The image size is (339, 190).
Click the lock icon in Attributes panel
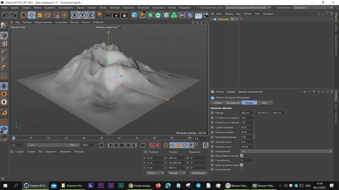coord(323,92)
